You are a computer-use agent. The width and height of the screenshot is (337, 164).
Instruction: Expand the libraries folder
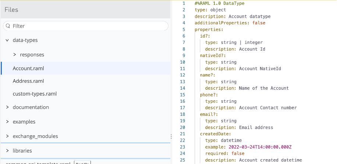[x=7, y=151]
